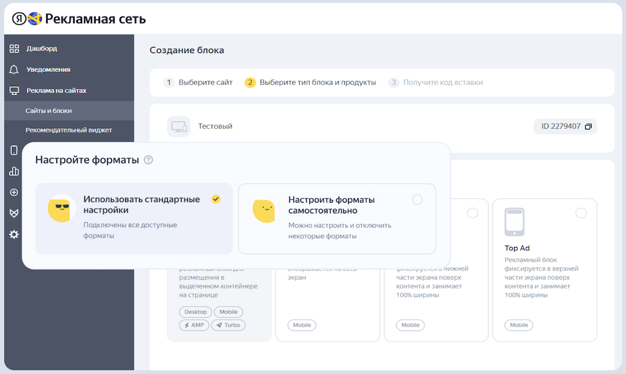Go to step 1 Выберите сайт
This screenshot has height=374, width=626.
point(198,83)
